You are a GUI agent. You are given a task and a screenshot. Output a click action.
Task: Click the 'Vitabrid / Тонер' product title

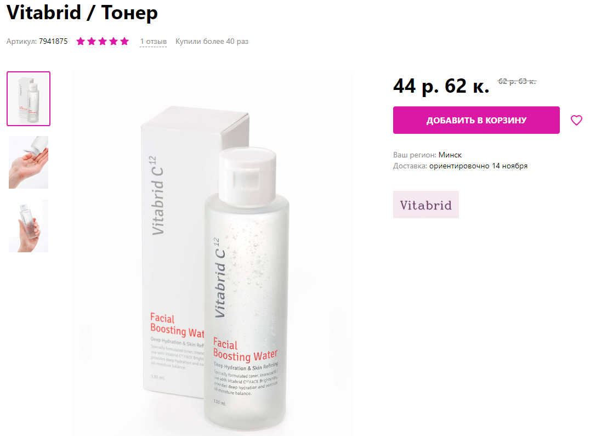click(82, 13)
